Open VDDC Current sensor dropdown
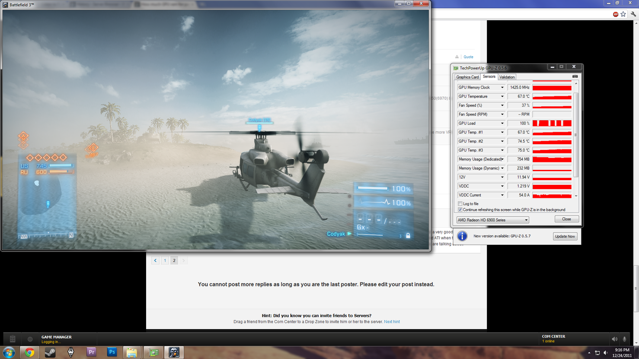Image resolution: width=639 pixels, height=359 pixels. (x=502, y=195)
